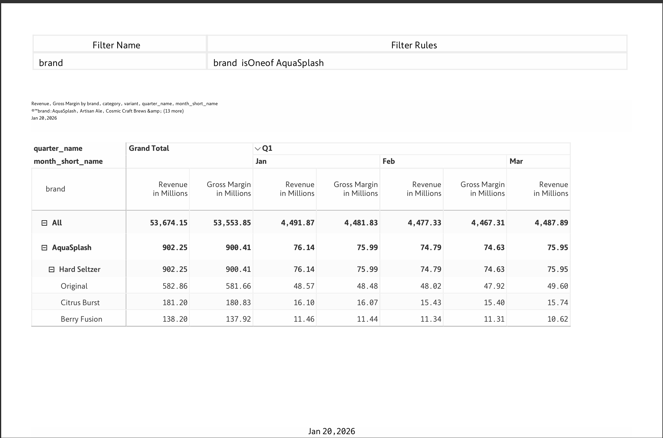663x438 pixels.
Task: Select the Citrus Burst variant row
Action: tap(301, 302)
